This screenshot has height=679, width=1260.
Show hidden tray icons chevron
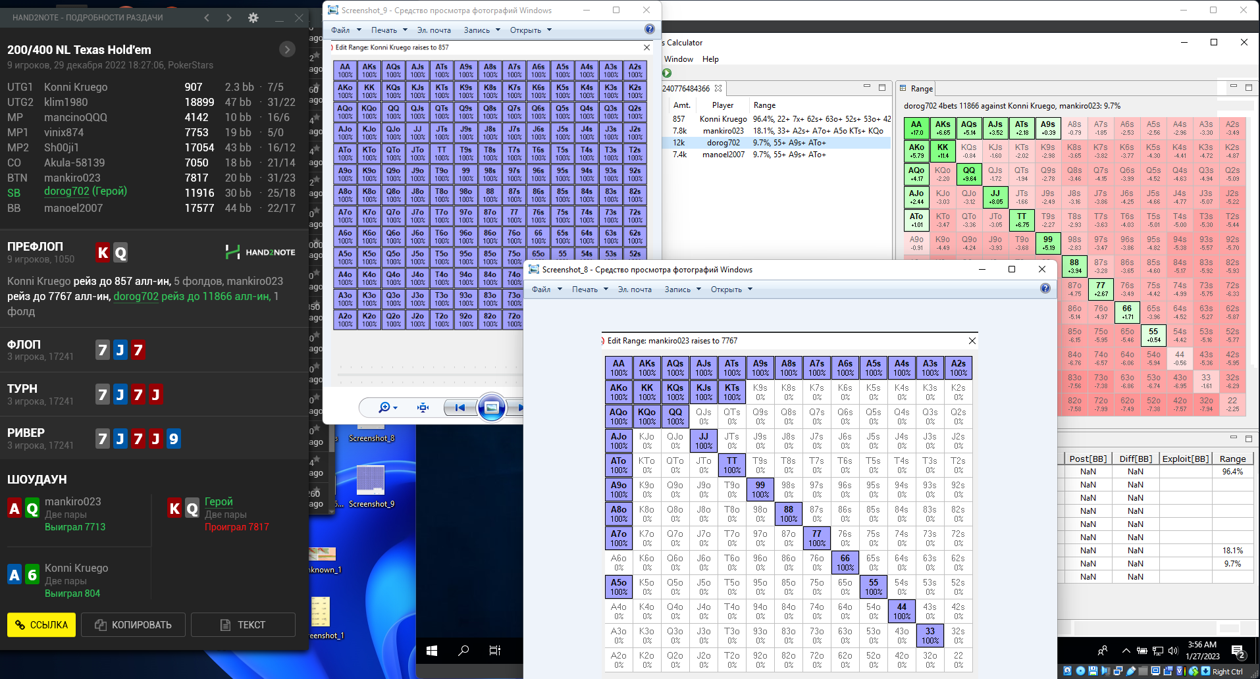pos(1126,651)
